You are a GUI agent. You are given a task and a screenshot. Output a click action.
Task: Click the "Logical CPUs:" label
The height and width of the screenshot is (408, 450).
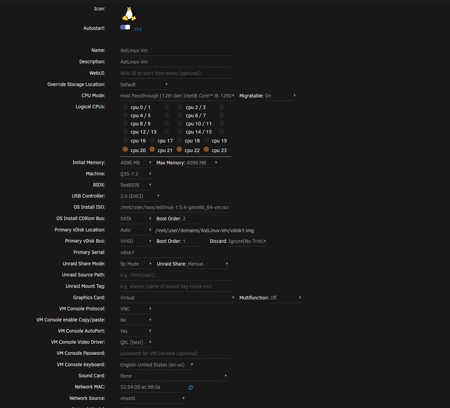(x=90, y=107)
